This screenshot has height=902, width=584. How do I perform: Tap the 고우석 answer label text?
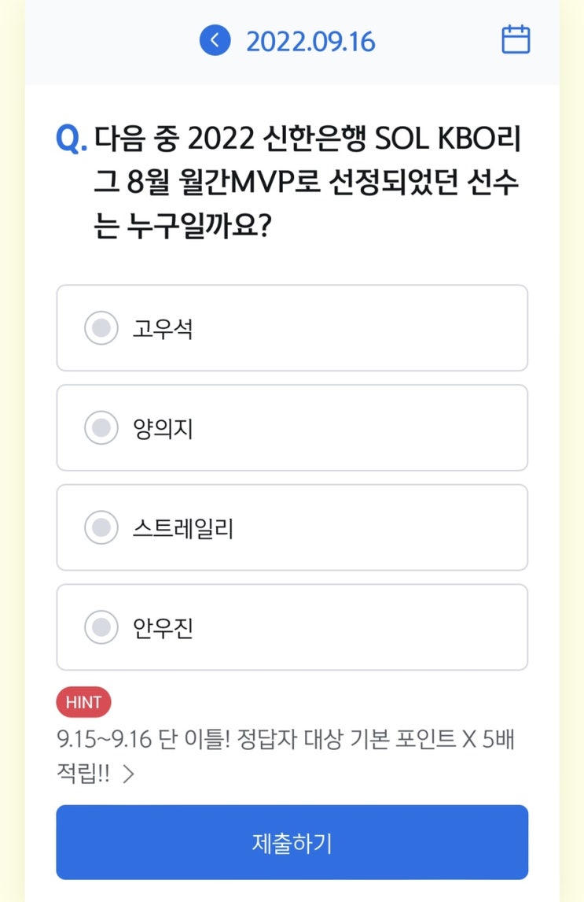(x=163, y=328)
